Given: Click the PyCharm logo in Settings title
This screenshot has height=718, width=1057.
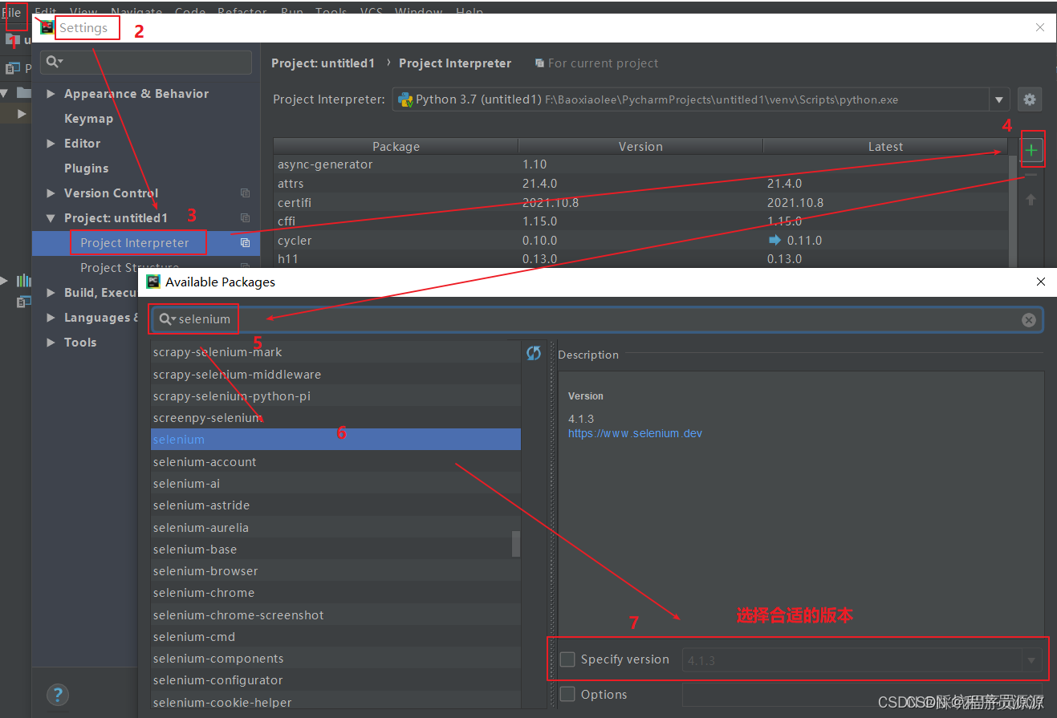Looking at the screenshot, I should pos(48,27).
